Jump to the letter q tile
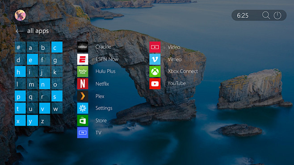Image resolution: width=294 pixels, height=165 pixels. click(x=33, y=96)
